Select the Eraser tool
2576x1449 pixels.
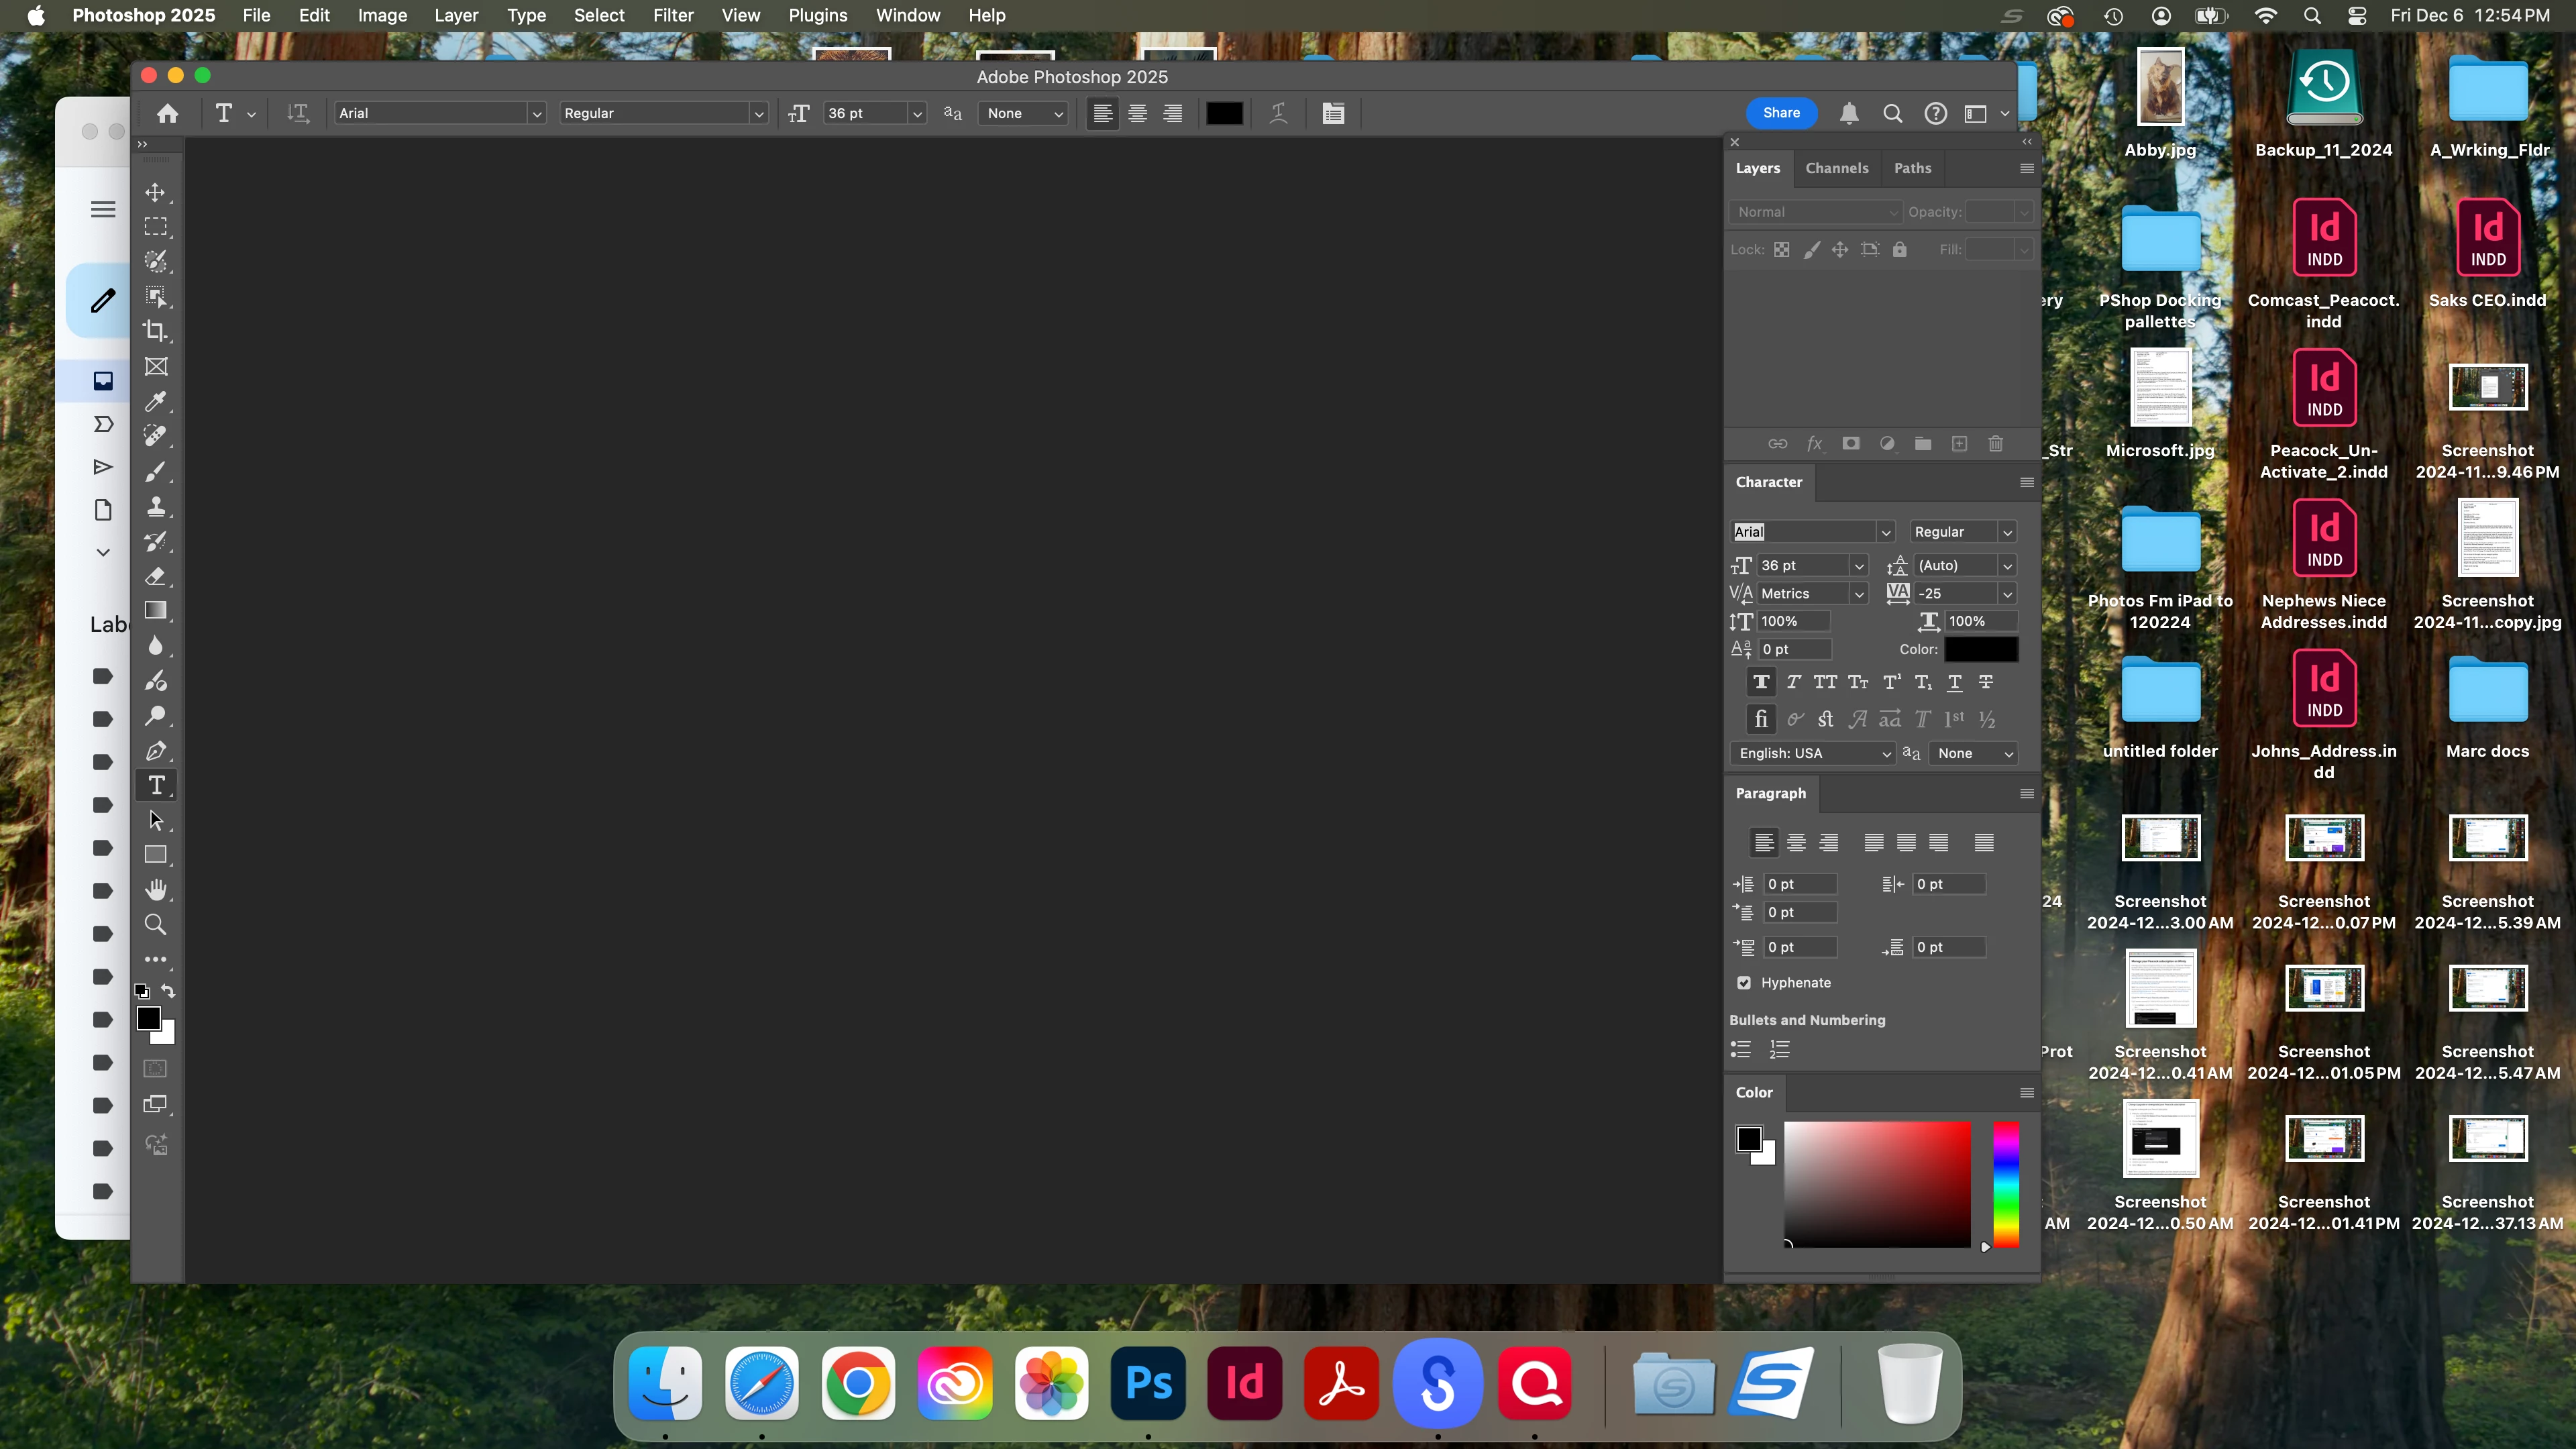[x=155, y=576]
